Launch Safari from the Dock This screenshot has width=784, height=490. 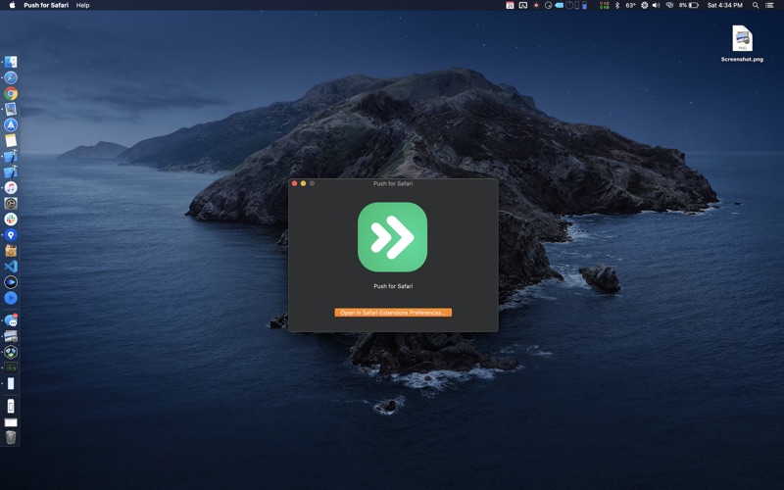[x=11, y=77]
